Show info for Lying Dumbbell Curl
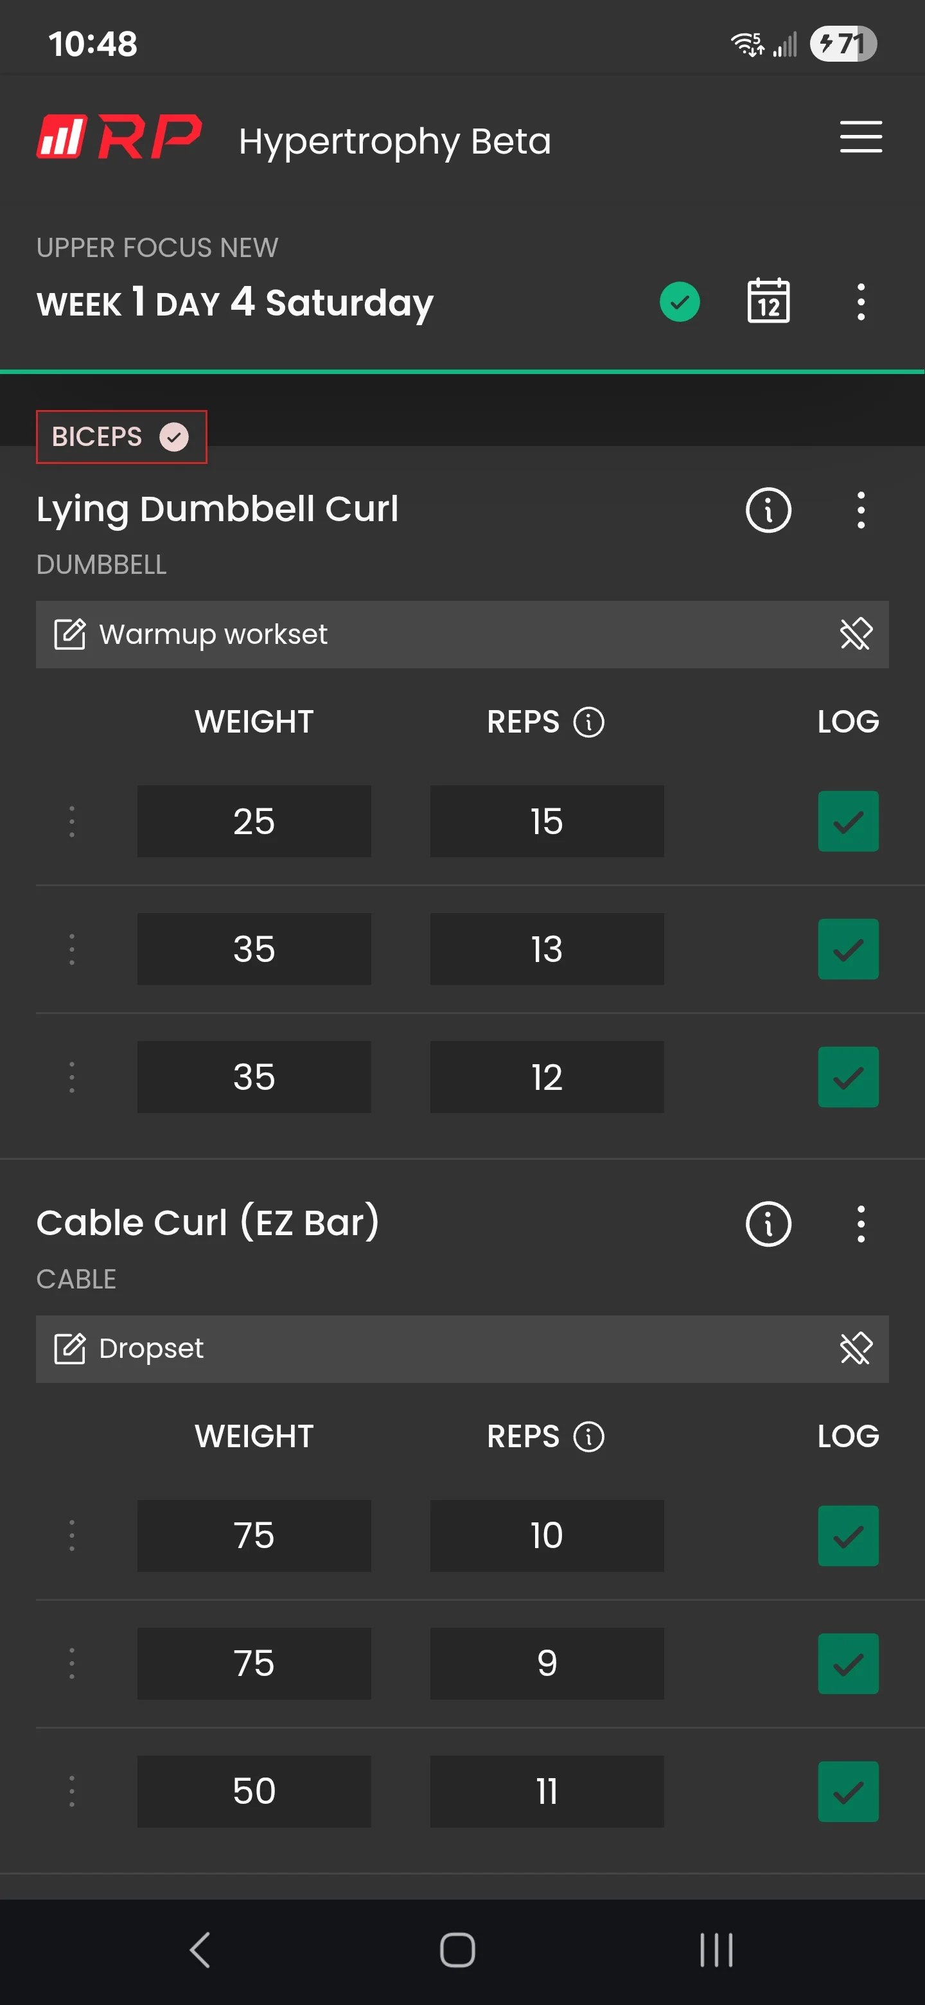This screenshot has height=2005, width=925. click(x=768, y=511)
